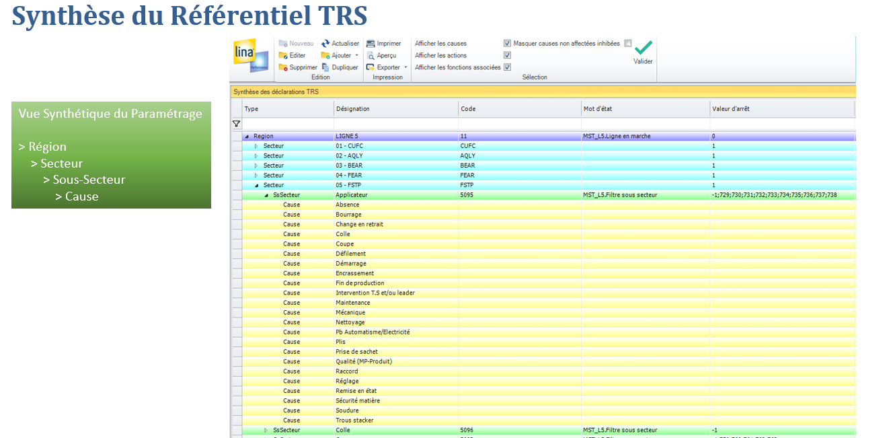Image resolution: width=893 pixels, height=438 pixels.
Task: Select the Synthèse des déclarations TRS title
Action: 276,92
